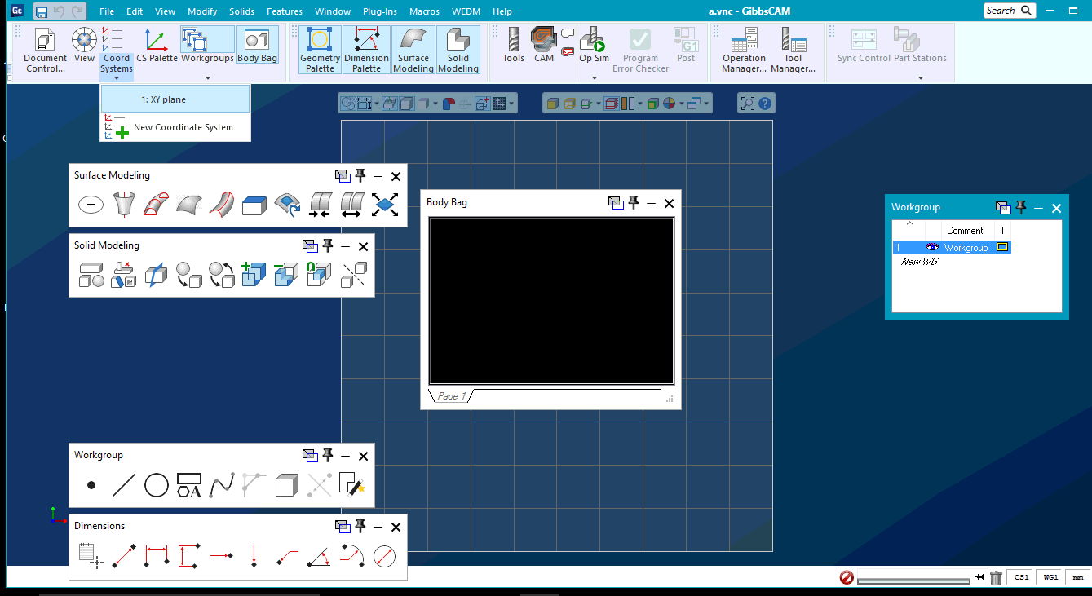
Task: Select the Line geometry tool
Action: click(x=123, y=485)
